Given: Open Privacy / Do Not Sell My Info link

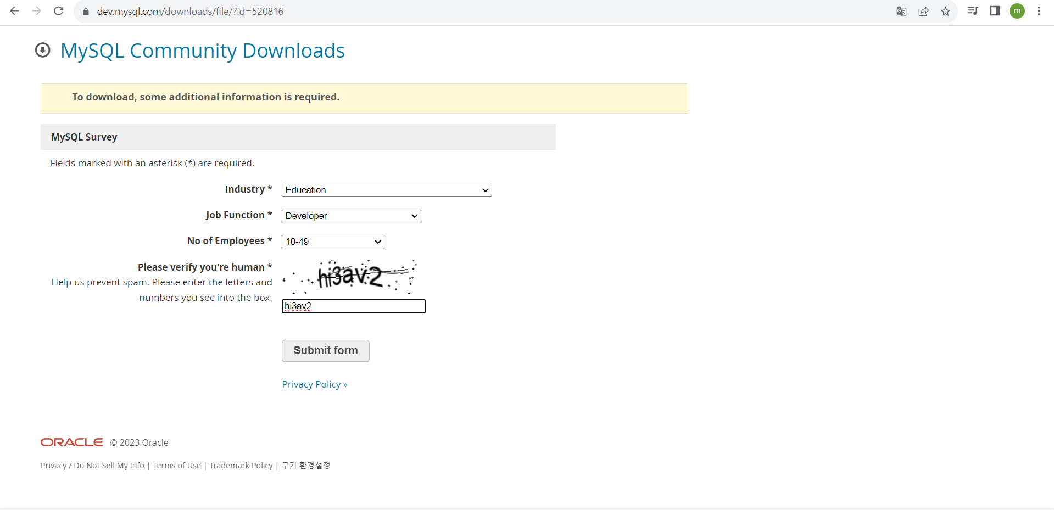Looking at the screenshot, I should coord(92,466).
